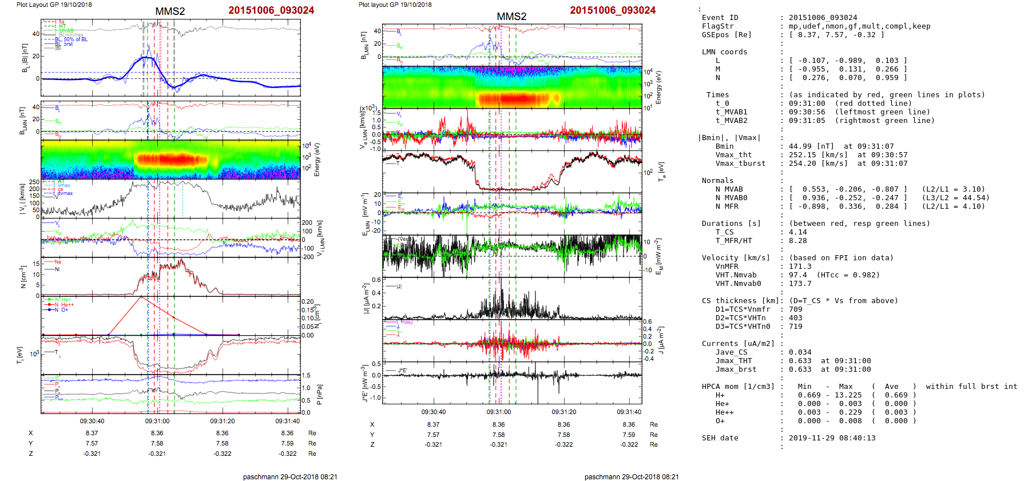Viewport: 1032px width, 481px height.
Task: Select the N MVAB0 normal "[ 0.936, -0.252, -0.247 ]"
Action: click(x=848, y=198)
